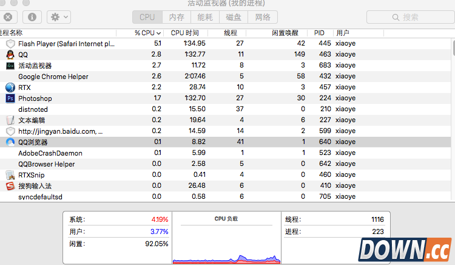Image resolution: width=455 pixels, height=265 pixels.
Task: Click the QQ浏览器 app icon
Action: tap(10, 142)
